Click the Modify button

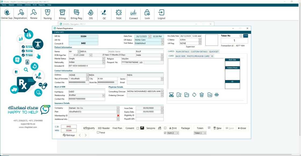coord(89,128)
